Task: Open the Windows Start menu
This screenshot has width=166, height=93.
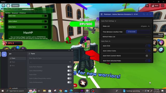Action: click(x=3, y=91)
